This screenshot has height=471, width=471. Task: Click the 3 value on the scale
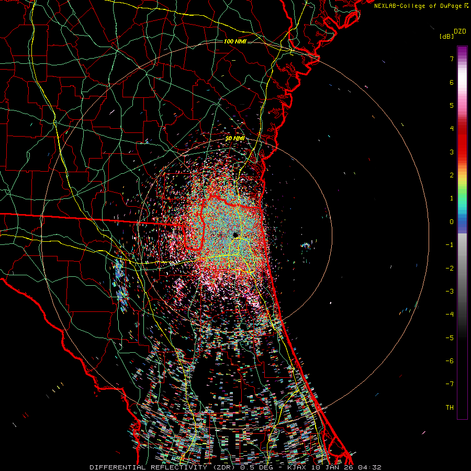point(452,152)
